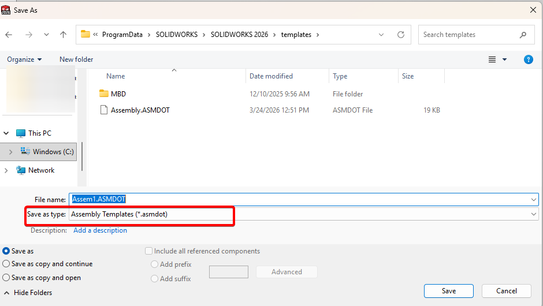Change the view layout icon
This screenshot has height=306, width=543.
pyautogui.click(x=492, y=59)
